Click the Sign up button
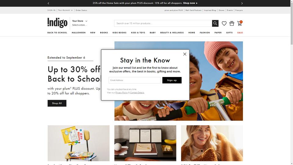Viewport: 293px width, 165px height. point(172,80)
